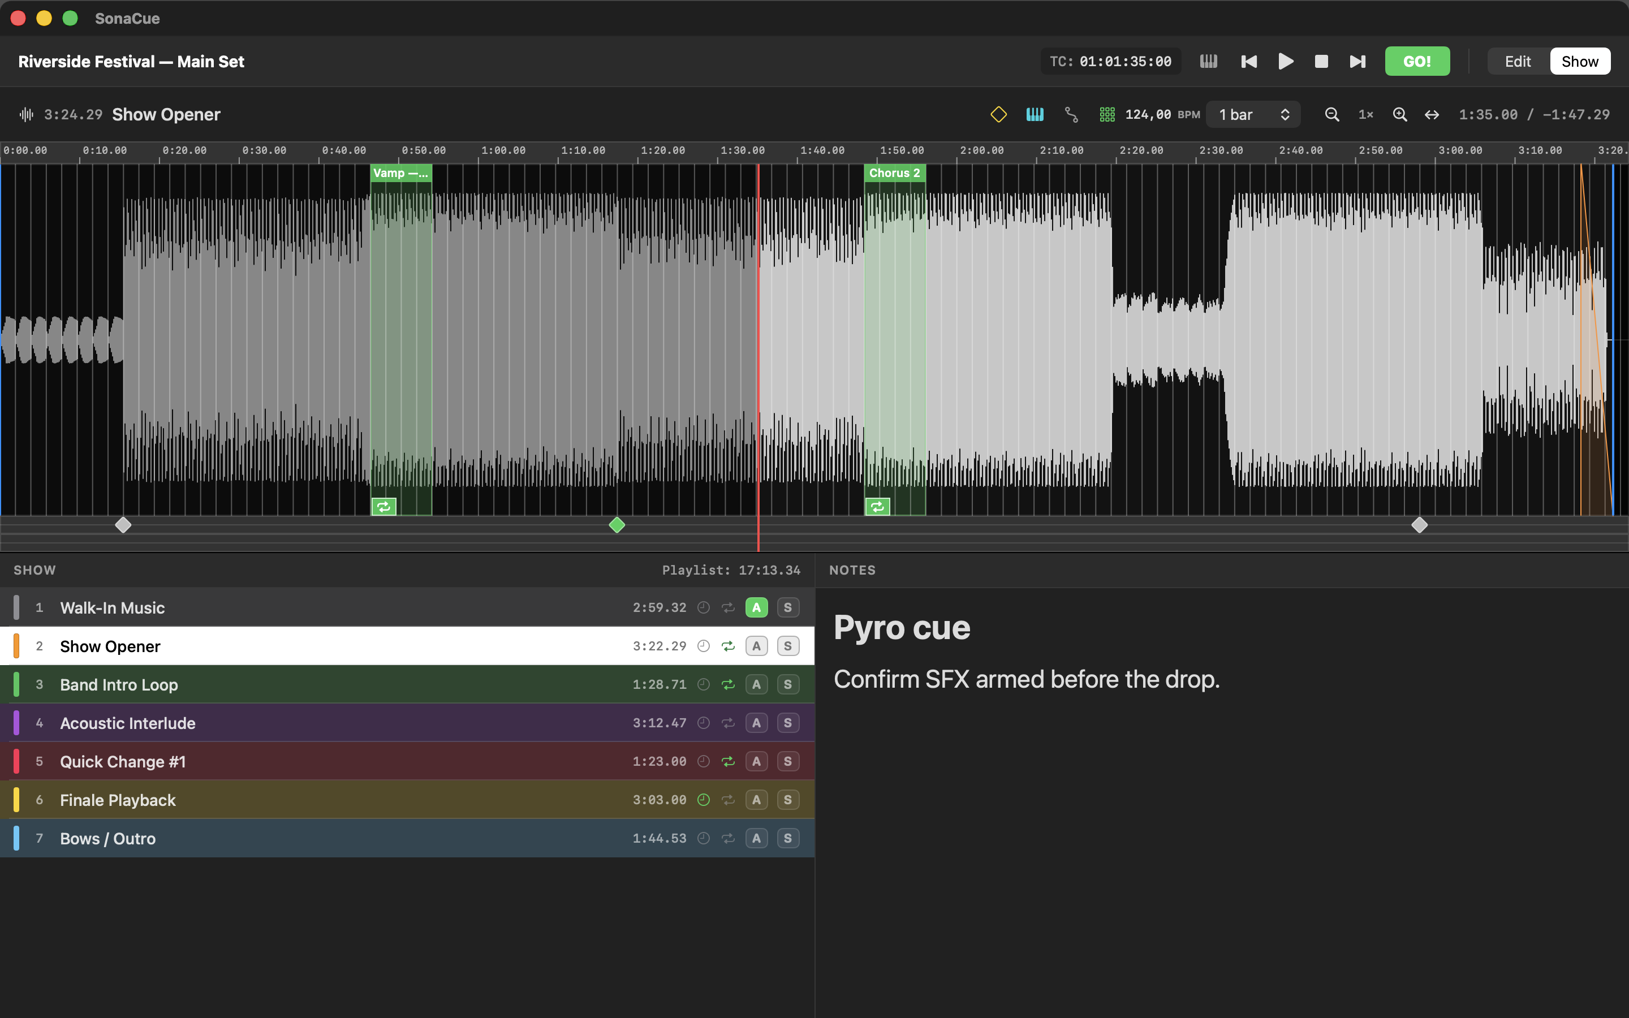The width and height of the screenshot is (1629, 1018).
Task: Start playback with the play button
Action: pyautogui.click(x=1285, y=61)
